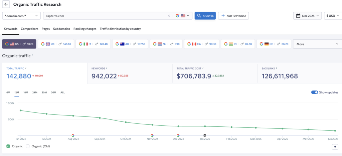Set chart range to 6M

tap(8, 92)
